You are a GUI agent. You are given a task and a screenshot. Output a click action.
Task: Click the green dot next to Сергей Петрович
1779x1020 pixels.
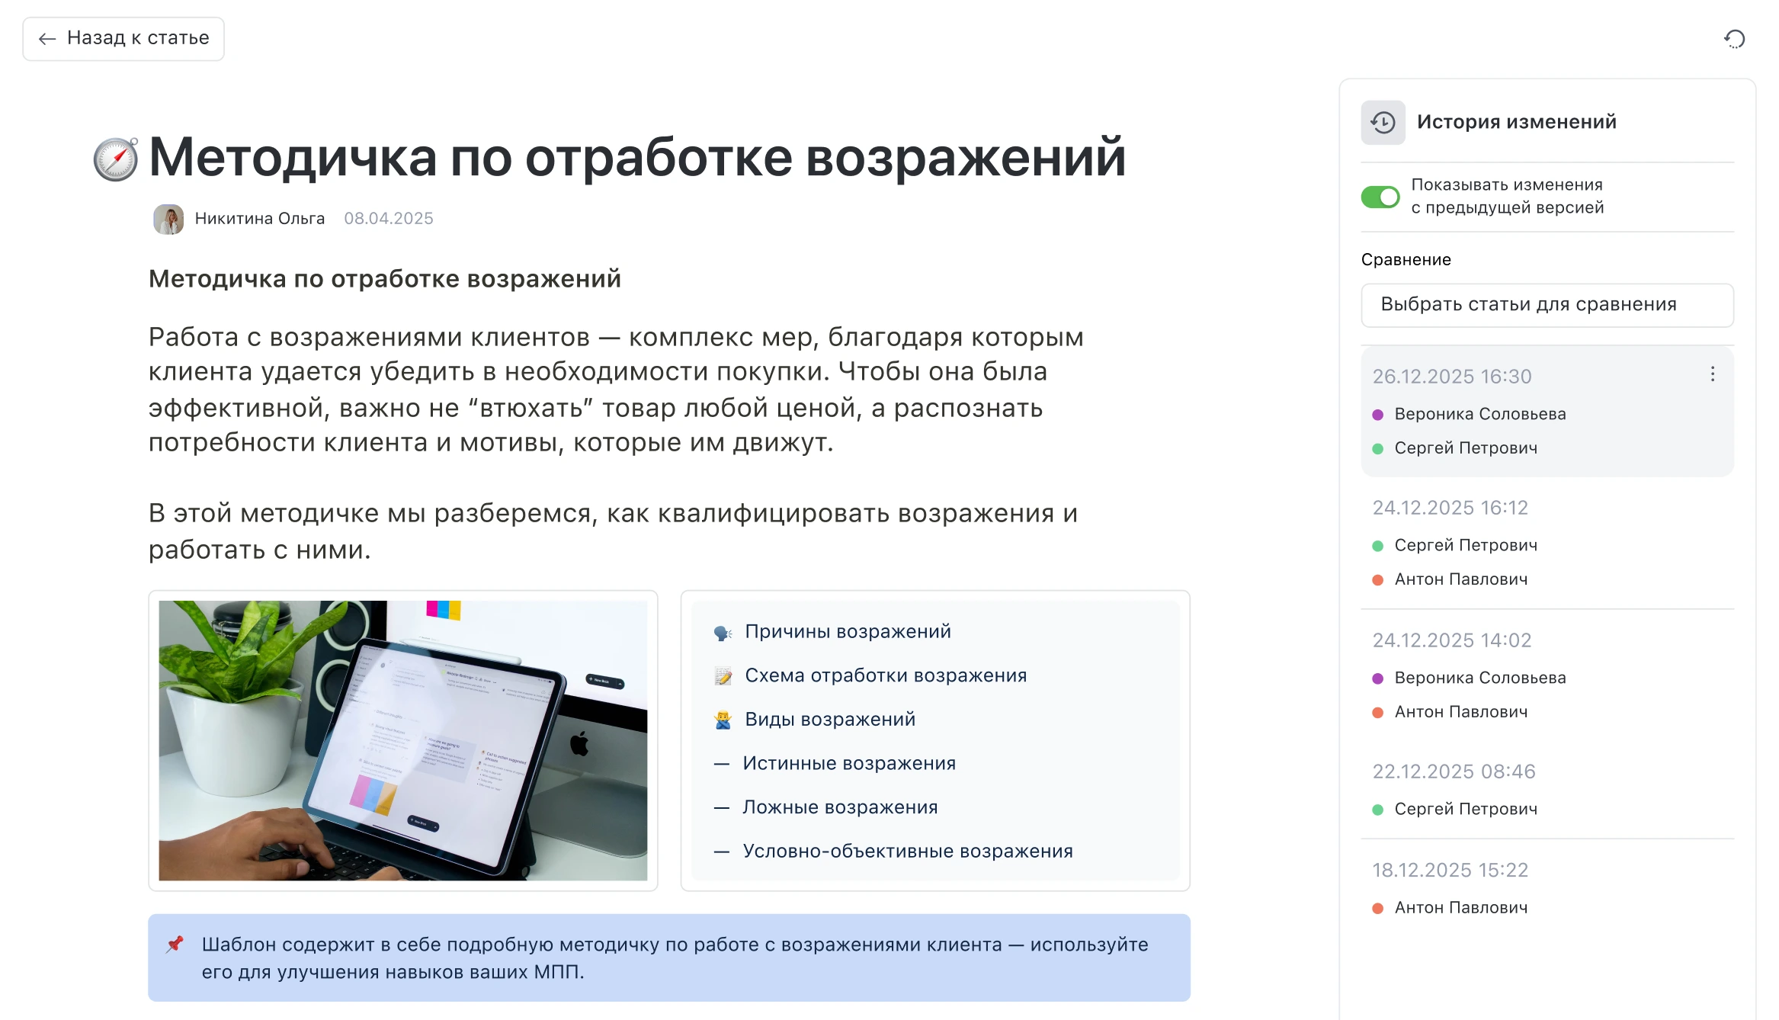[1377, 449]
